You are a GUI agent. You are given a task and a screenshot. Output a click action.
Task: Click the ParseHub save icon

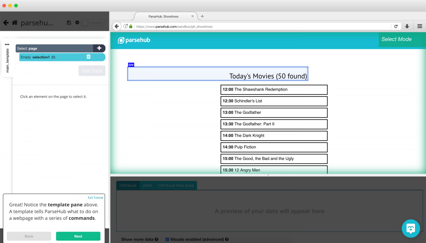point(69,22)
